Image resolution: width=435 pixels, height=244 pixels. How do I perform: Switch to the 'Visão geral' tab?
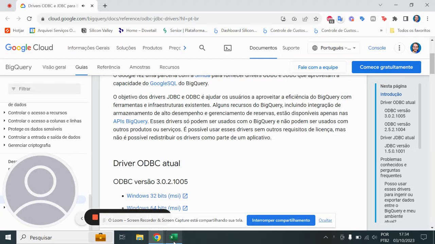pyautogui.click(x=54, y=67)
